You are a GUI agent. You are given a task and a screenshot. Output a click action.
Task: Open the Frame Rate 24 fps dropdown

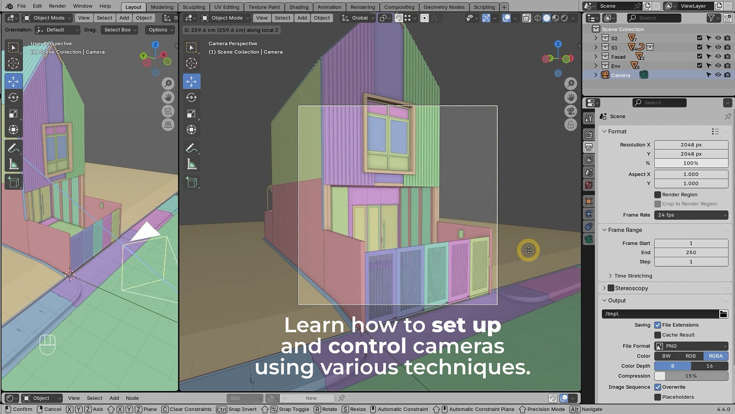tap(691, 215)
